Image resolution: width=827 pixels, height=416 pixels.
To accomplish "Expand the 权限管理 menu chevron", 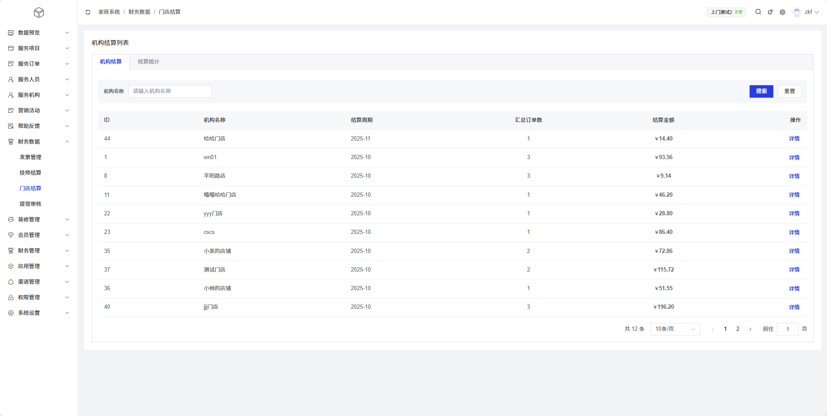I will click(x=67, y=298).
